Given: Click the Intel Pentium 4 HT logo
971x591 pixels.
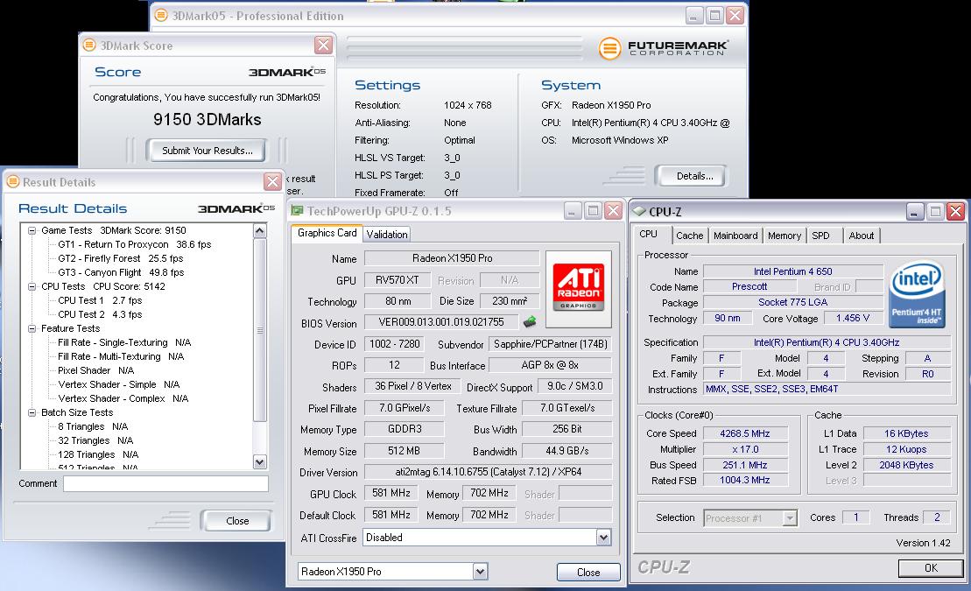Looking at the screenshot, I should (x=917, y=294).
